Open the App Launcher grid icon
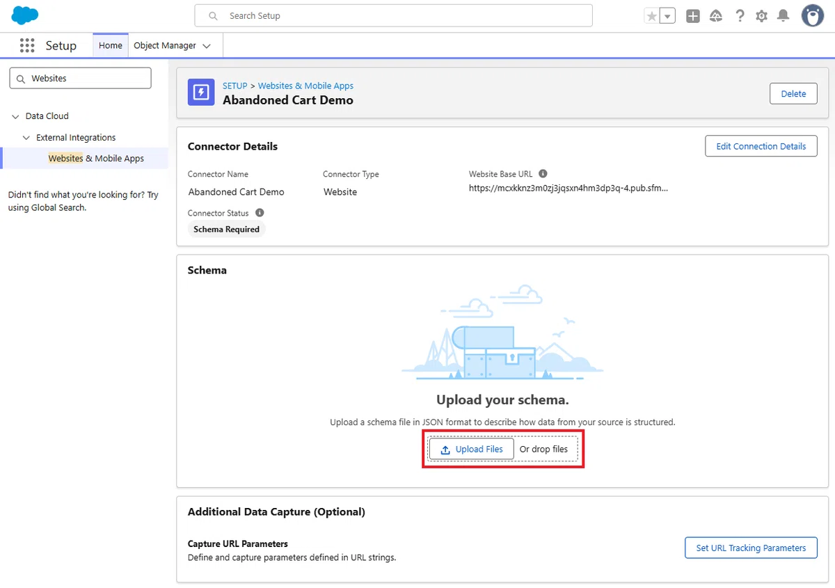 pos(27,45)
